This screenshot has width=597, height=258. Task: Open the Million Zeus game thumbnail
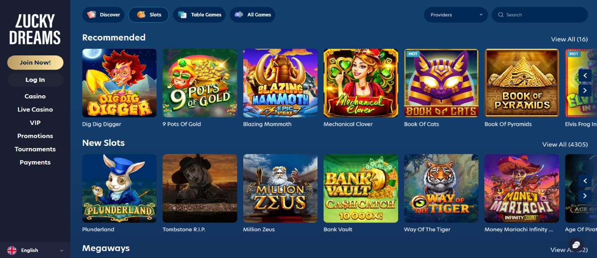(x=280, y=188)
